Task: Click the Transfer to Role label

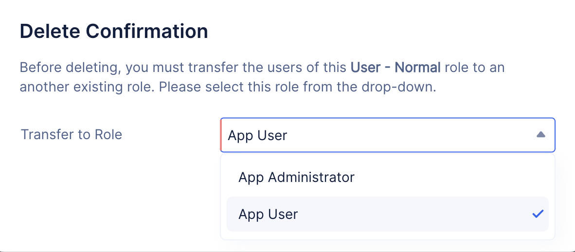Action: 72,135
